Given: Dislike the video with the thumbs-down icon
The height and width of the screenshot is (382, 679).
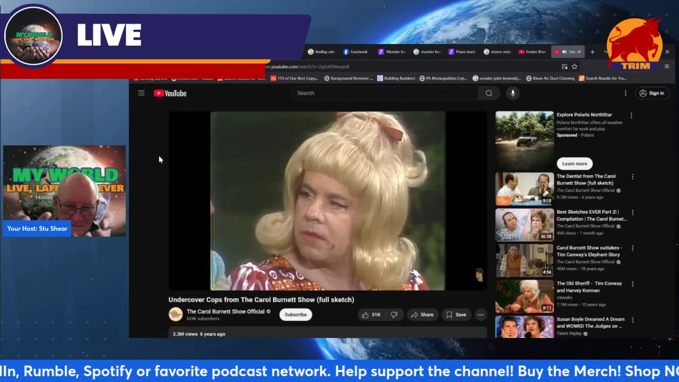Looking at the screenshot, I should [x=394, y=315].
